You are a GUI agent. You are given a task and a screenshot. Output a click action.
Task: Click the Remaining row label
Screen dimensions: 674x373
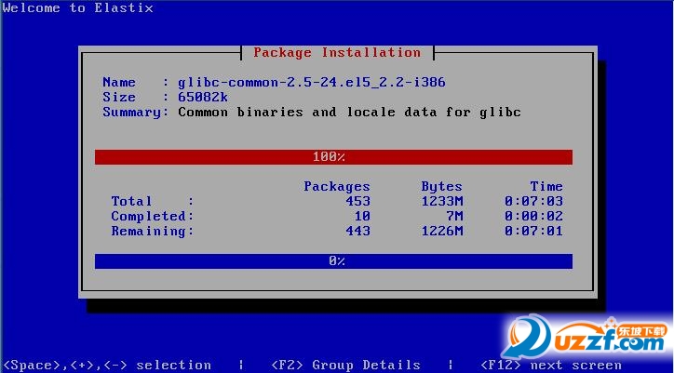[153, 232]
